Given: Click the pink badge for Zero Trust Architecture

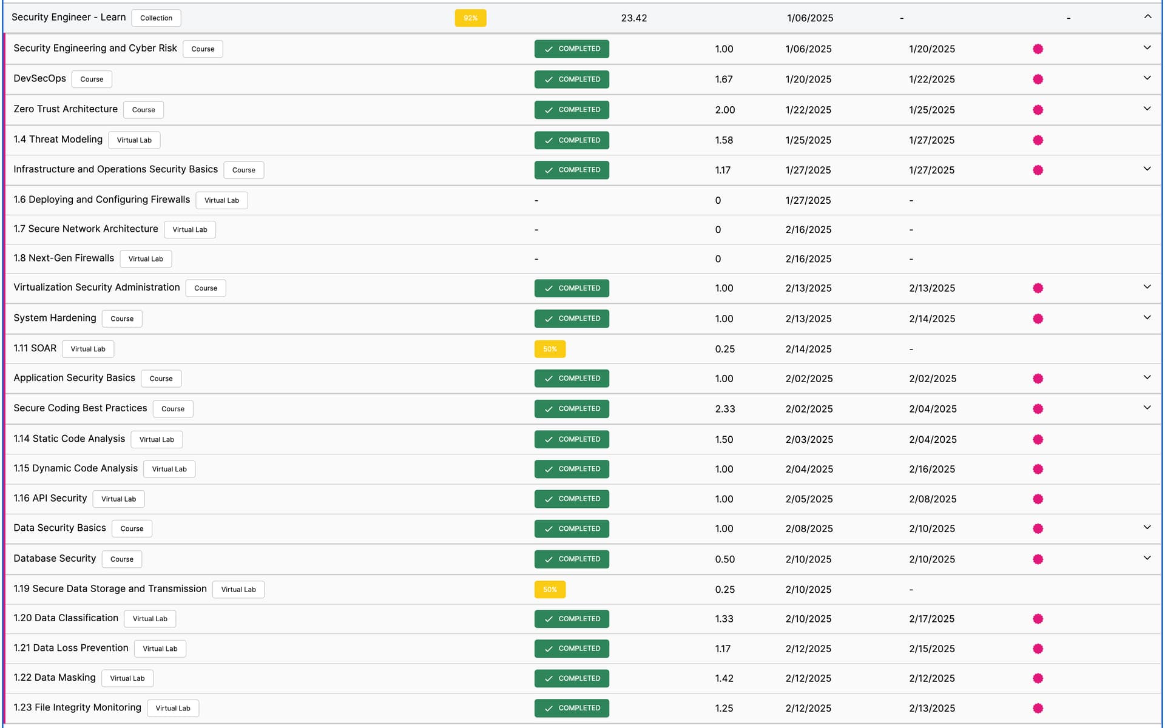Looking at the screenshot, I should point(1038,110).
